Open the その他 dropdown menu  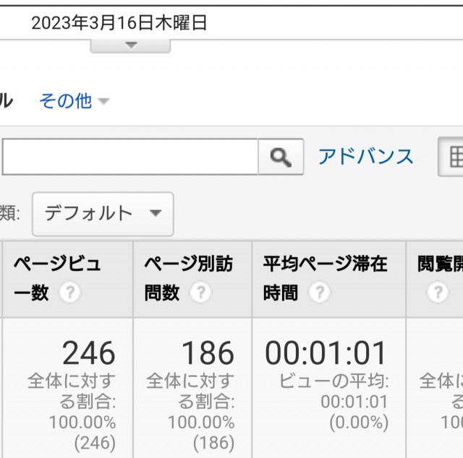(74, 101)
